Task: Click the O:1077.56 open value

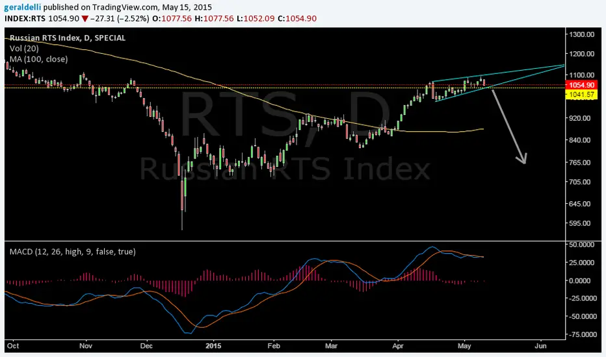Action: point(172,19)
